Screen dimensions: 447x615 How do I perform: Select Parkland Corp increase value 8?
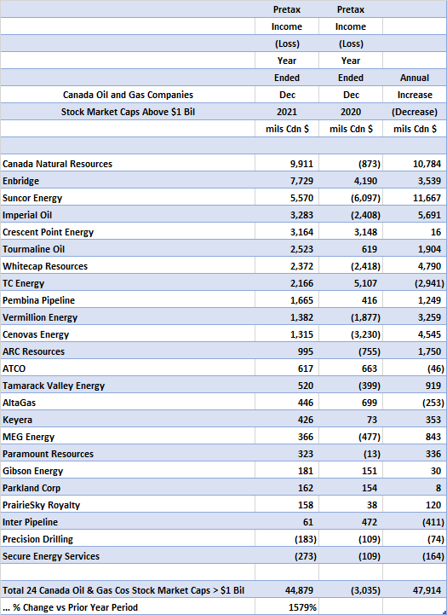click(438, 488)
